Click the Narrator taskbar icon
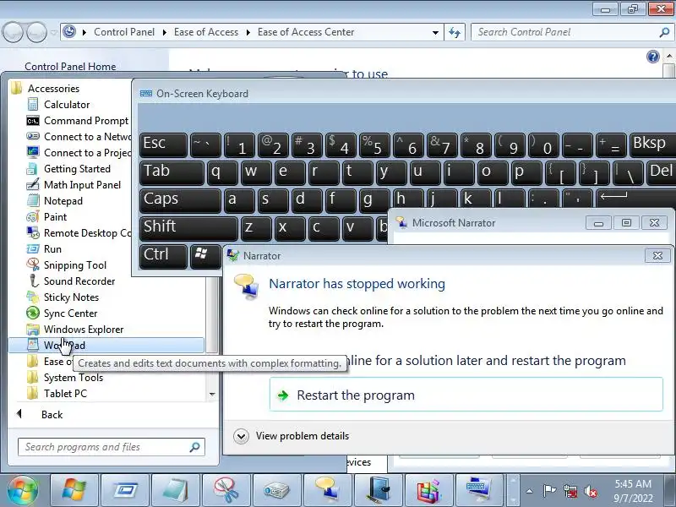This screenshot has height=507, width=676. point(328,491)
